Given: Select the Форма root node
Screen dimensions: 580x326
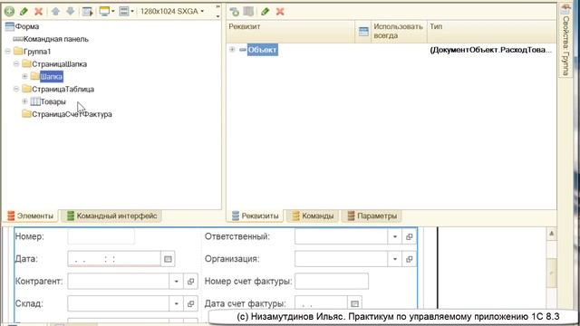Looking at the screenshot, I should pyautogui.click(x=22, y=26).
